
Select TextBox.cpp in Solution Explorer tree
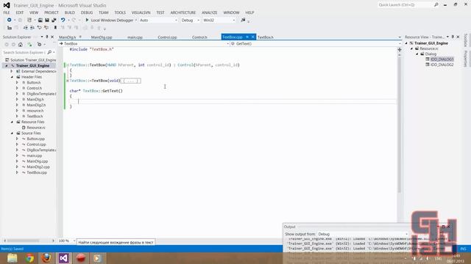37,172
